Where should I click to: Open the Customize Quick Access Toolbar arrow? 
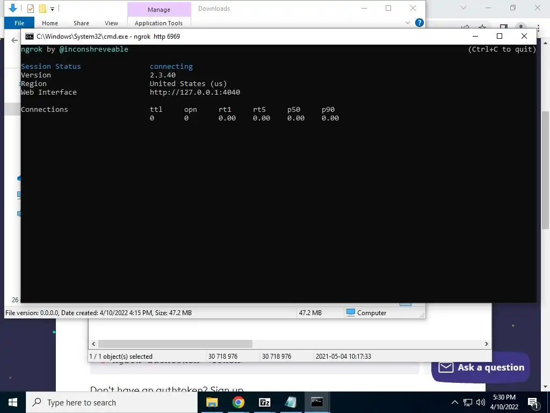pos(52,9)
